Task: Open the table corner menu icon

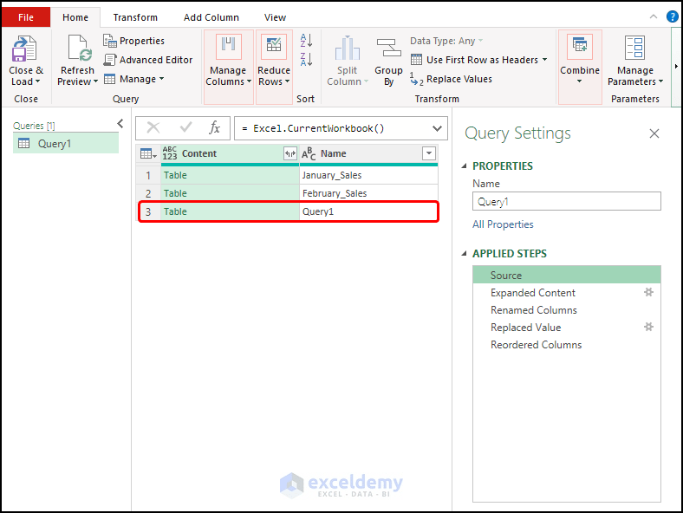Action: point(148,153)
